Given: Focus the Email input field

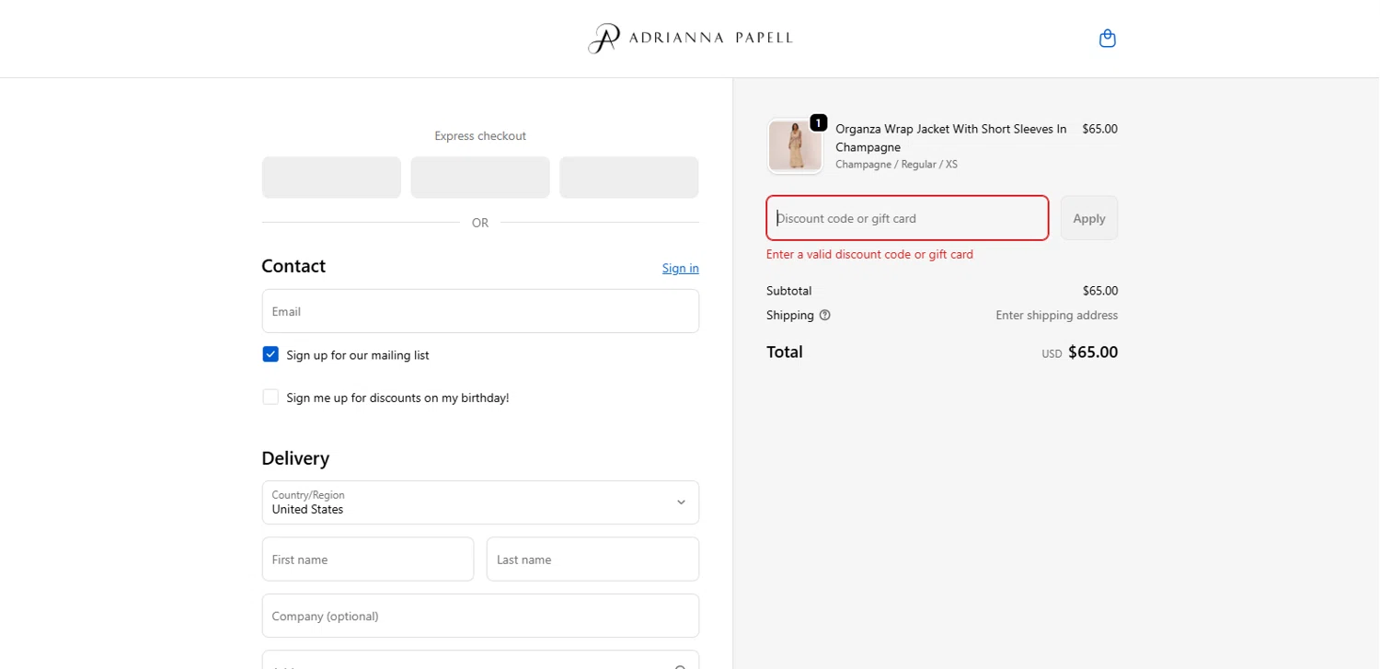Looking at the screenshot, I should click(480, 311).
